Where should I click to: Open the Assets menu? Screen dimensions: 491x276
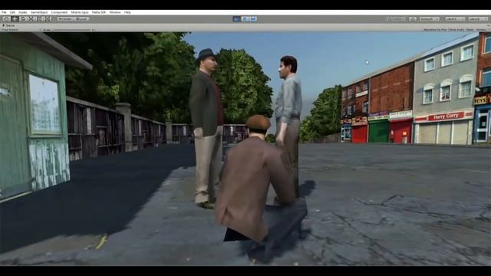(x=23, y=12)
